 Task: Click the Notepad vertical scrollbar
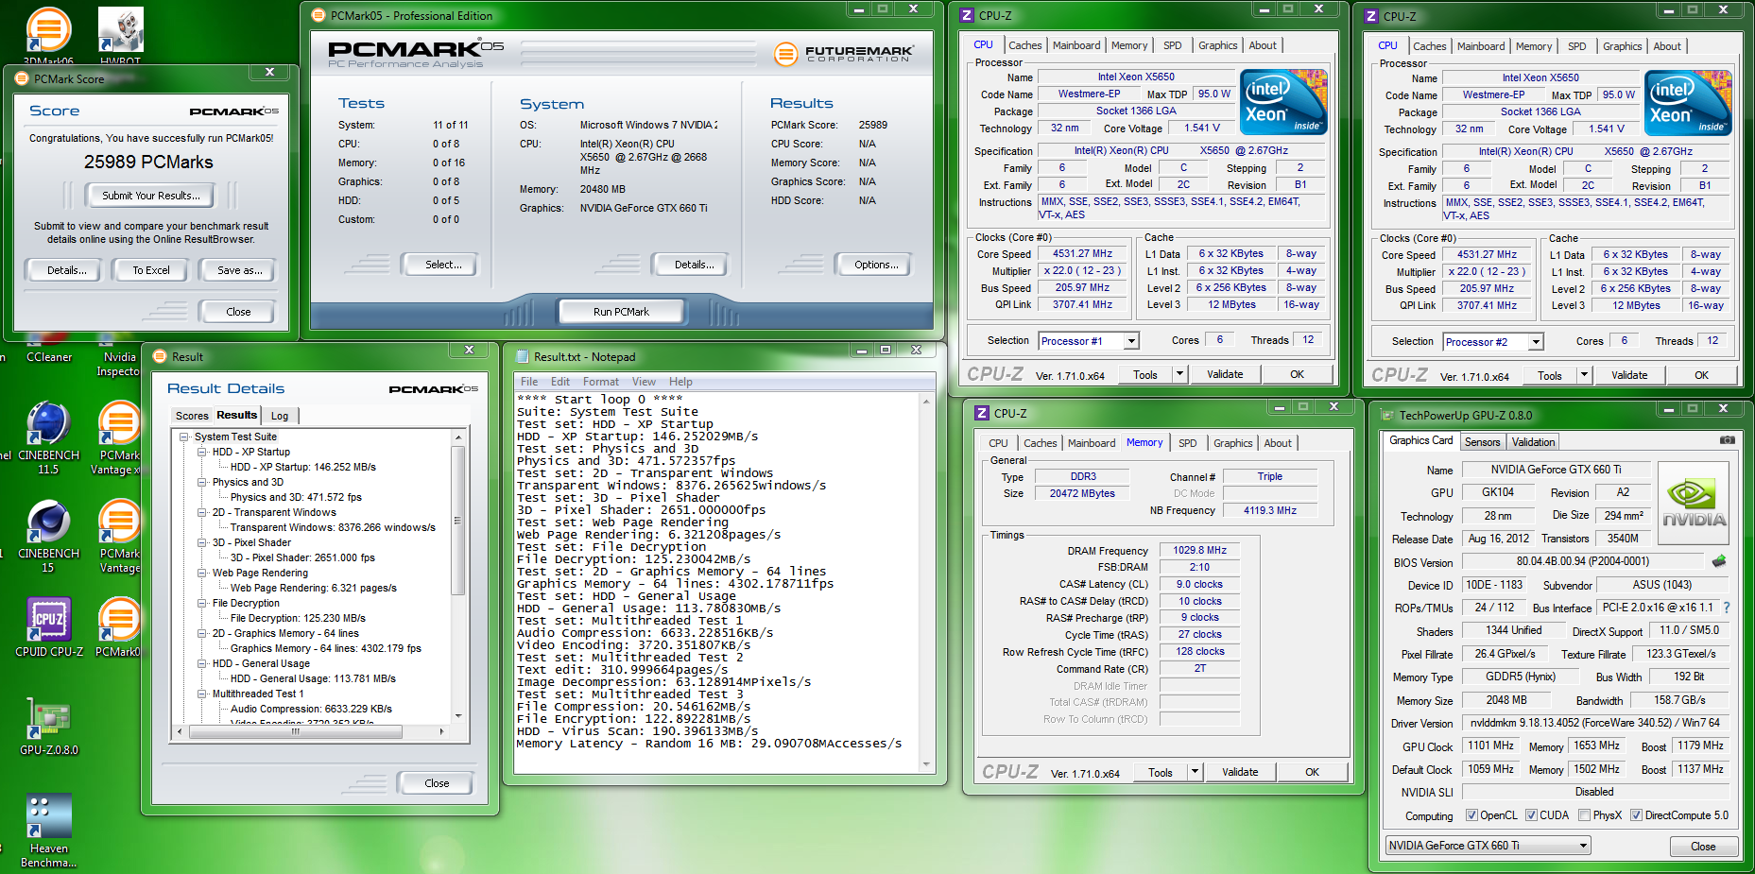926,582
